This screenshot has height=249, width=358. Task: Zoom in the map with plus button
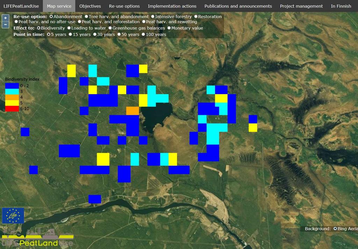coord(6,18)
